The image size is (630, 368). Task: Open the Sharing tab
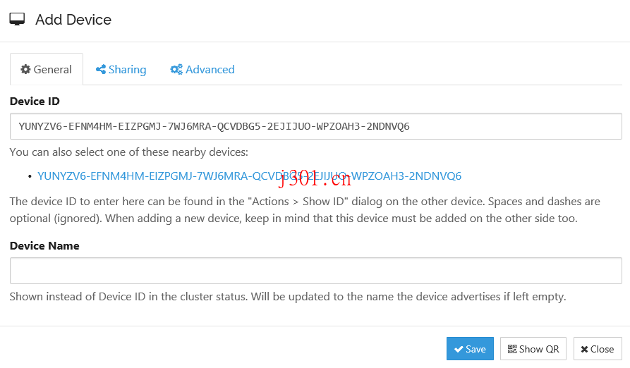pos(121,69)
